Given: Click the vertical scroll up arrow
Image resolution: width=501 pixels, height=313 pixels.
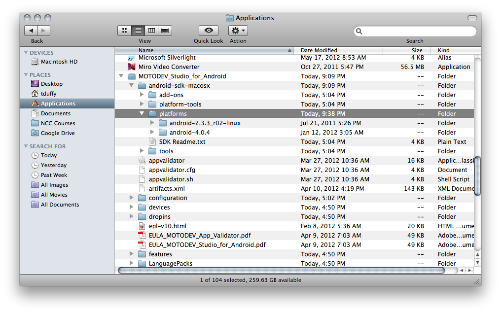Looking at the screenshot, I should click(478, 254).
